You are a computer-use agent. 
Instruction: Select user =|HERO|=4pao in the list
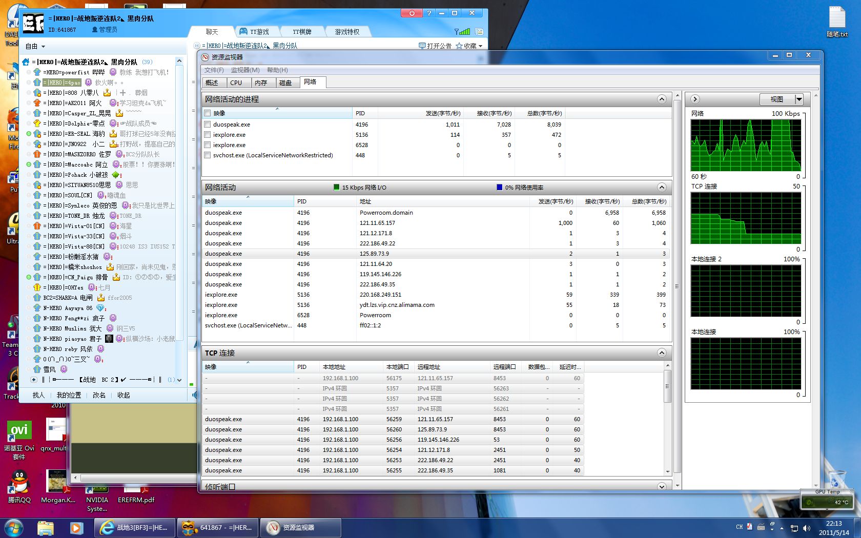[61, 82]
